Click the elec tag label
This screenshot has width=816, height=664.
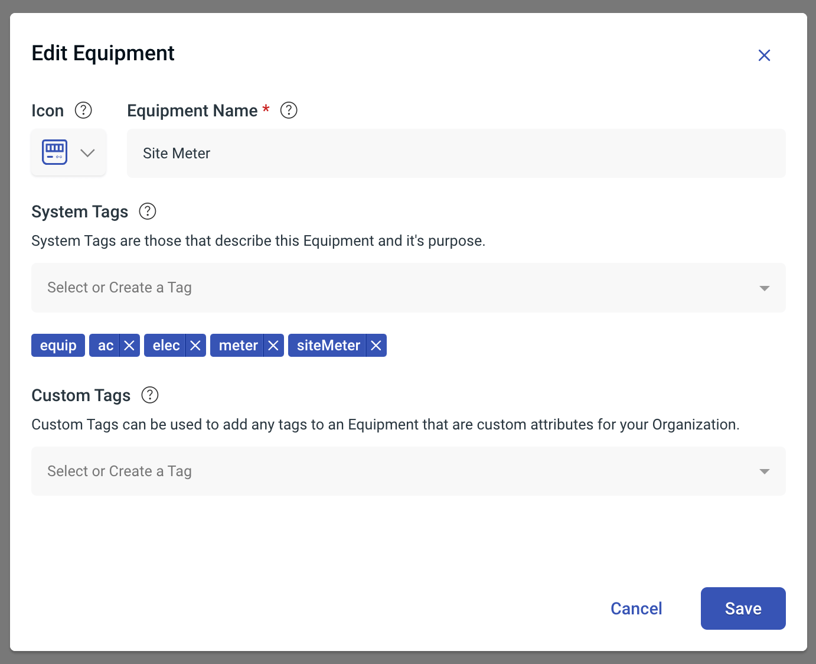166,346
